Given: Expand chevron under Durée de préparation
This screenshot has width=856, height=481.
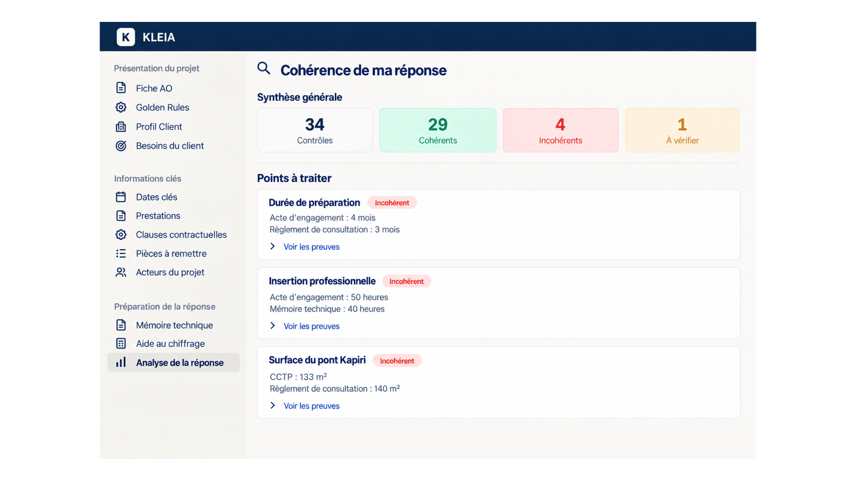Looking at the screenshot, I should 273,246.
